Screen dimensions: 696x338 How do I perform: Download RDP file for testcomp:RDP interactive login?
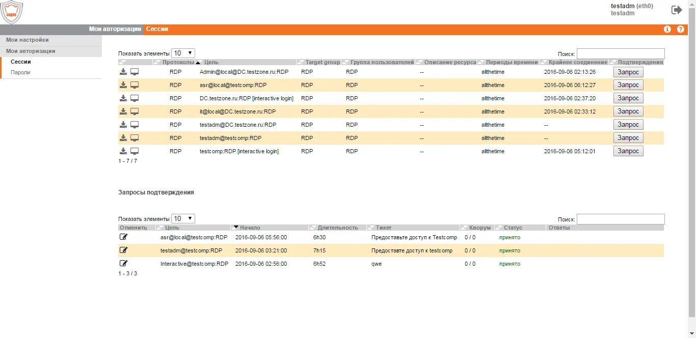coord(123,151)
